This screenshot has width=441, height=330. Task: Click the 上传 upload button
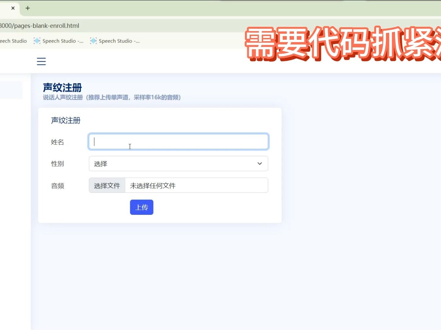(x=141, y=207)
